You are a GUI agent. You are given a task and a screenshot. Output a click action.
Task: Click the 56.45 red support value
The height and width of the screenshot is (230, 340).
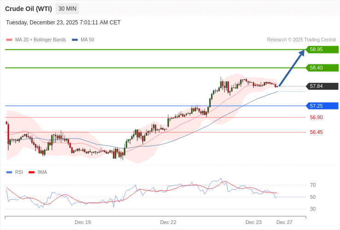click(317, 132)
